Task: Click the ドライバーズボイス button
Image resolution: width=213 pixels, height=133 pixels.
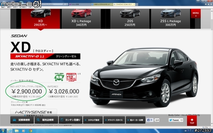Action: tap(114, 120)
